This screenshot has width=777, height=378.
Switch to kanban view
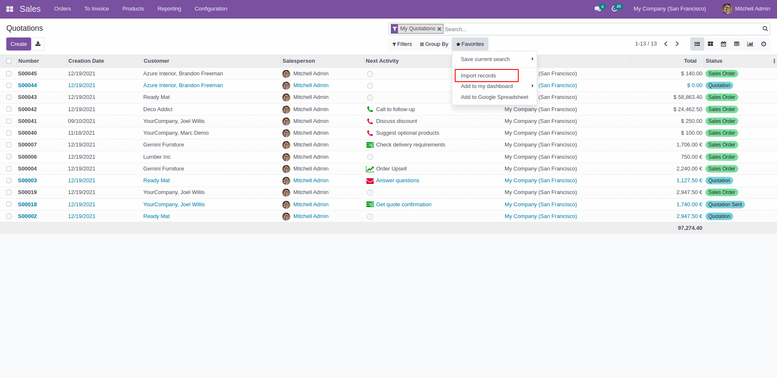(x=711, y=44)
